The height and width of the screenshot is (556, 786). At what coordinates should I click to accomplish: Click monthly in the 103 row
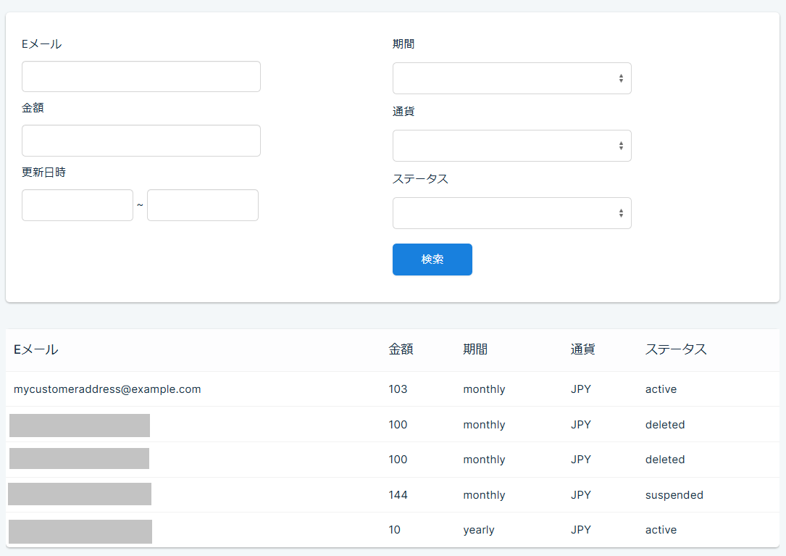[484, 389]
